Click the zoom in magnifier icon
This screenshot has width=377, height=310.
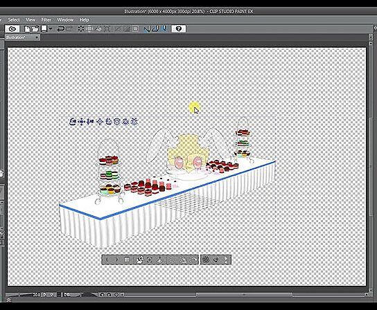[52, 294]
